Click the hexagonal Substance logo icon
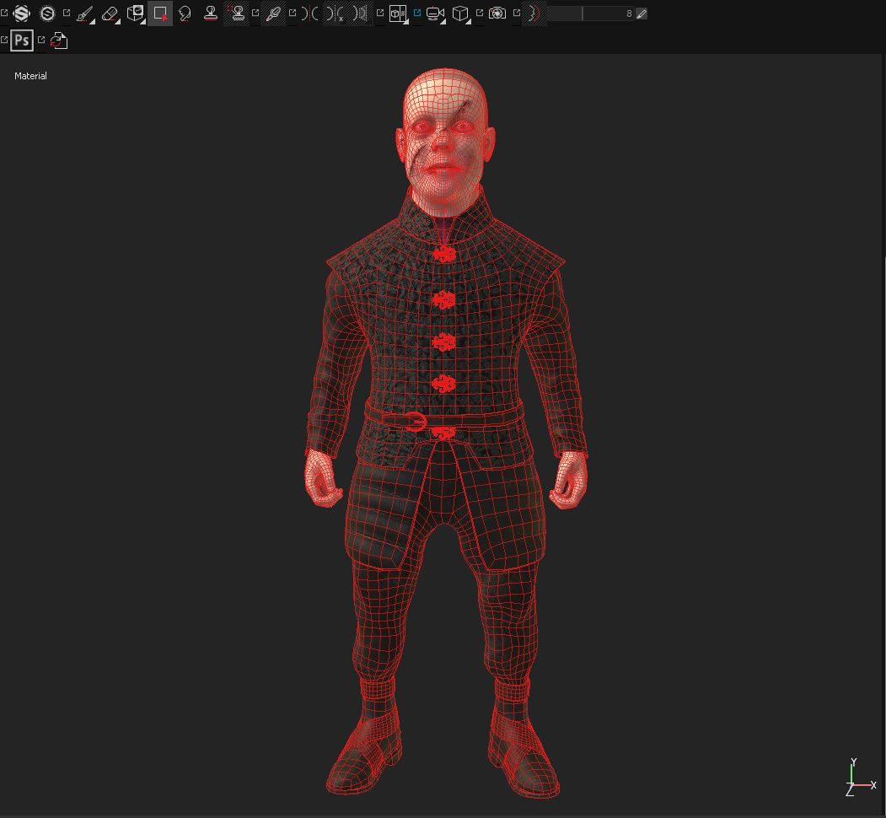Viewport: 886px width, 818px height. (x=21, y=13)
